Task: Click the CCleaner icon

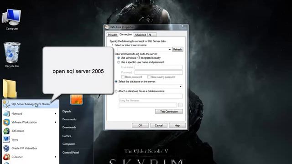Action: point(6,157)
